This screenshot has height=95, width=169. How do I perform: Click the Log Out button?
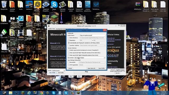[117, 73]
